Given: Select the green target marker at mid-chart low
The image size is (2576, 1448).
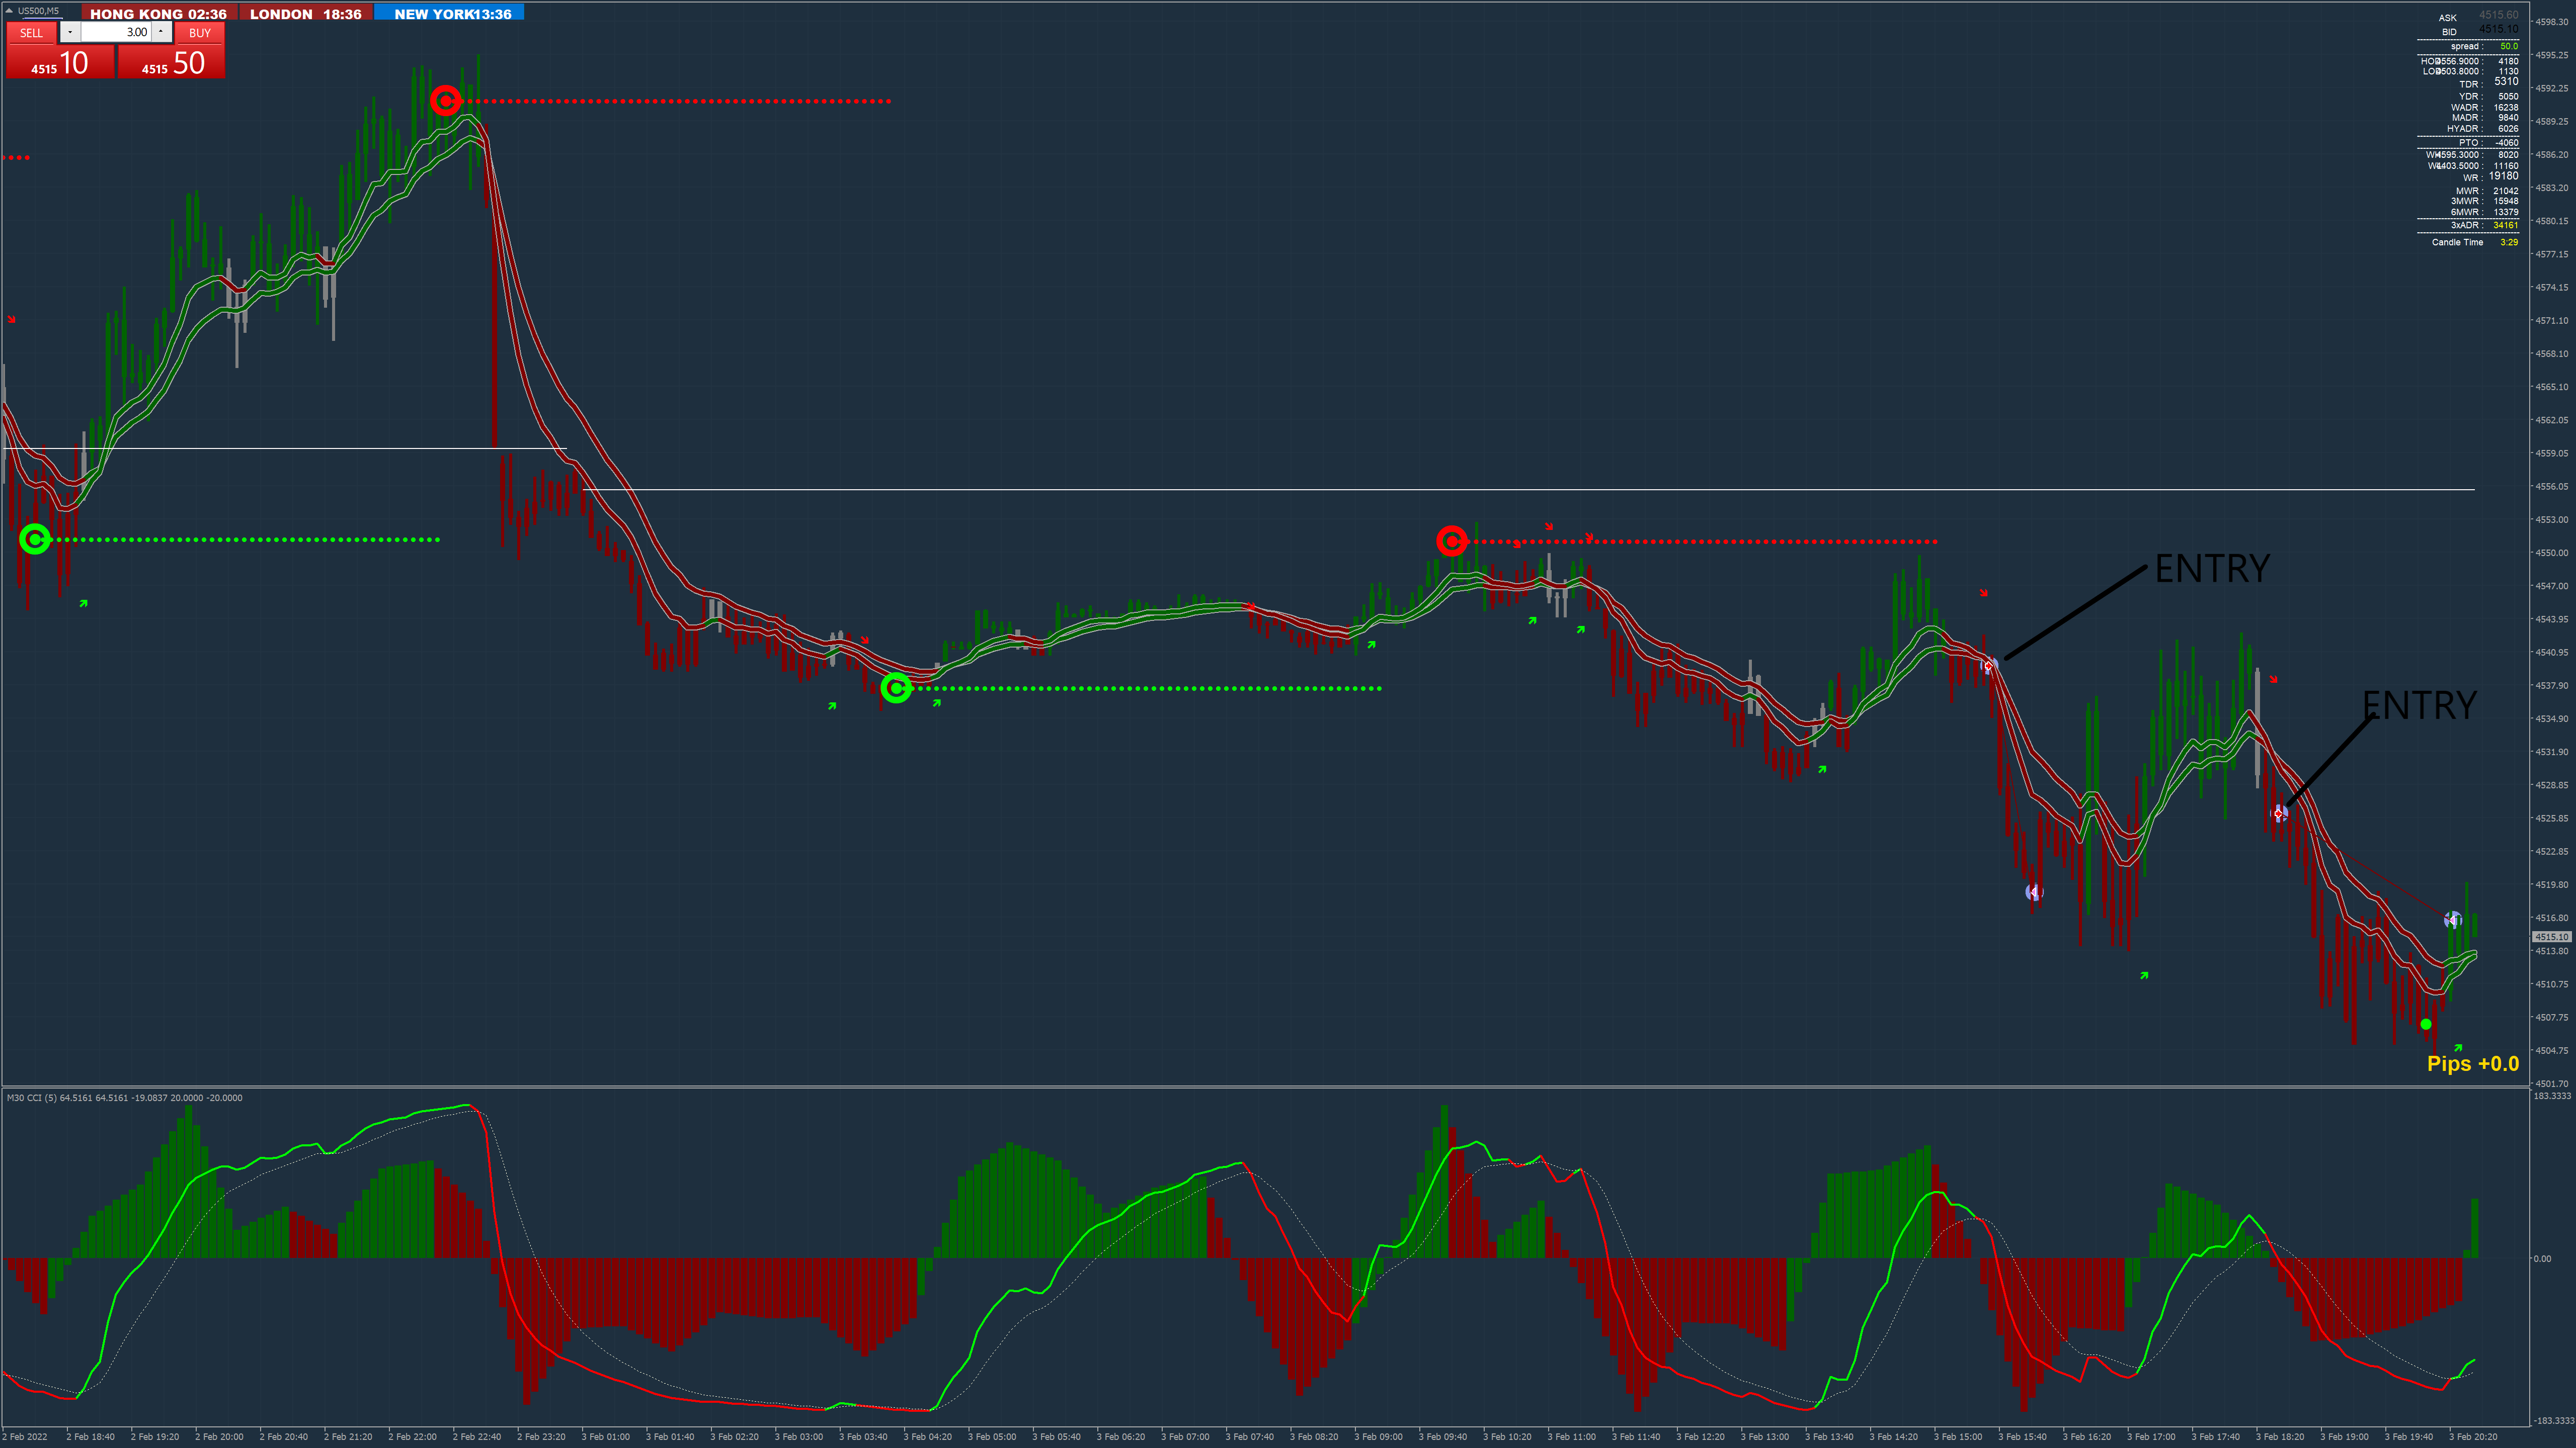Looking at the screenshot, I should point(896,687).
